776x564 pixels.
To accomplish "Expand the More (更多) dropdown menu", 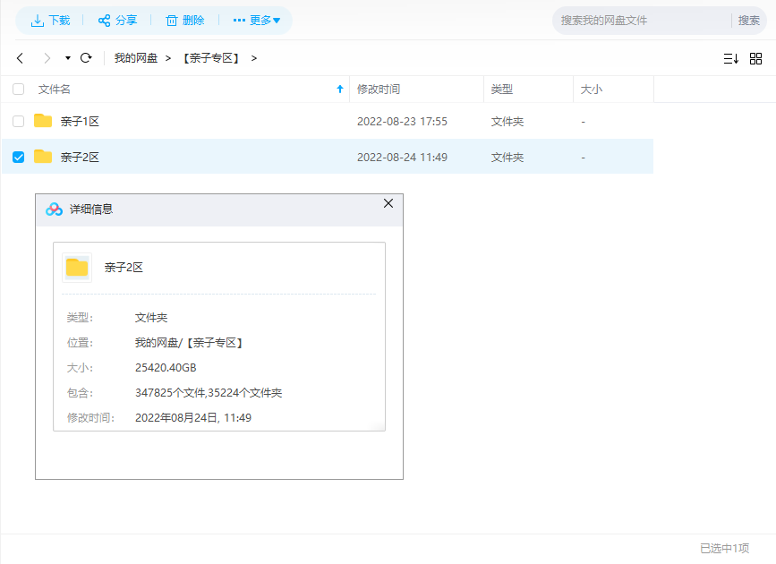I will click(257, 20).
